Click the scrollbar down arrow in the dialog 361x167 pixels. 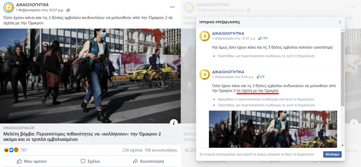pos(343,146)
